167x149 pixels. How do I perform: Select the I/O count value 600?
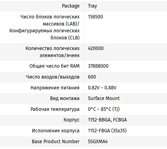point(92,77)
